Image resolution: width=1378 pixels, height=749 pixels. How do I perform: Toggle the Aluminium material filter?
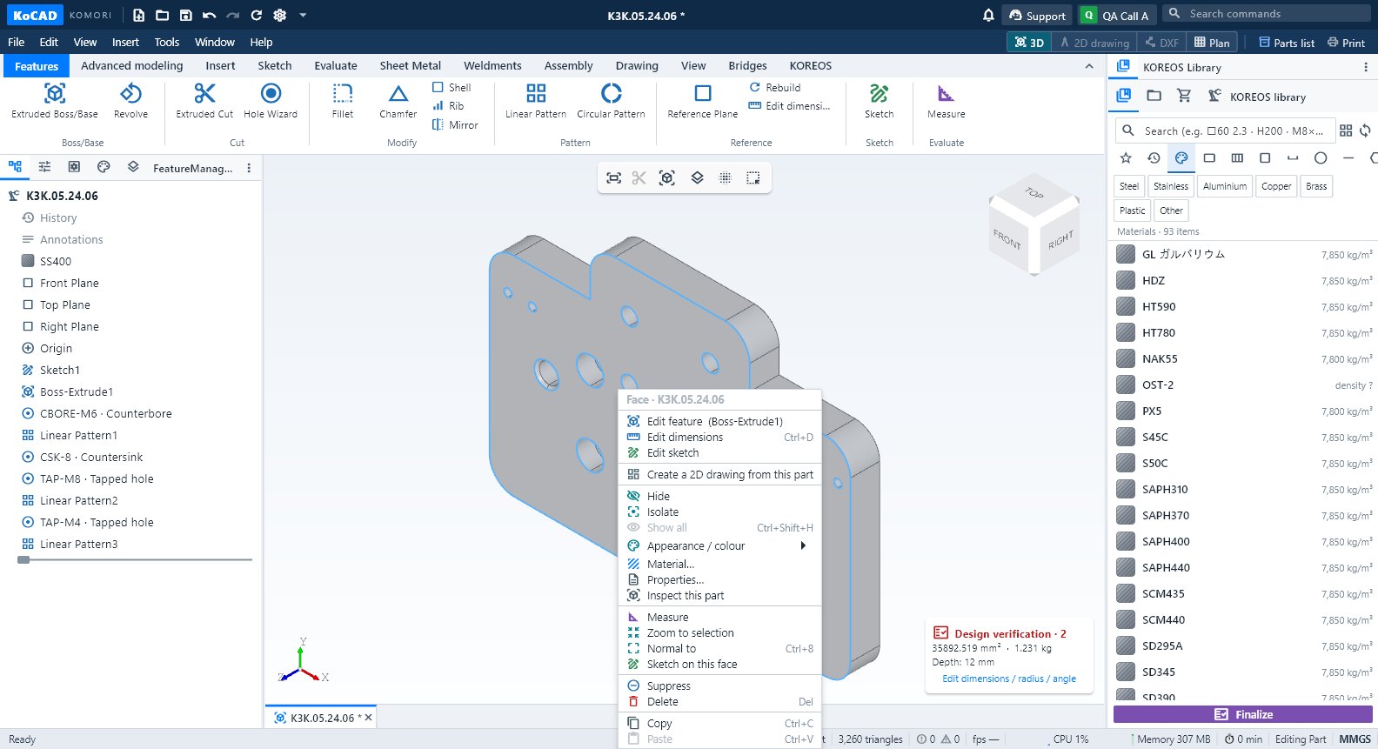click(1225, 186)
